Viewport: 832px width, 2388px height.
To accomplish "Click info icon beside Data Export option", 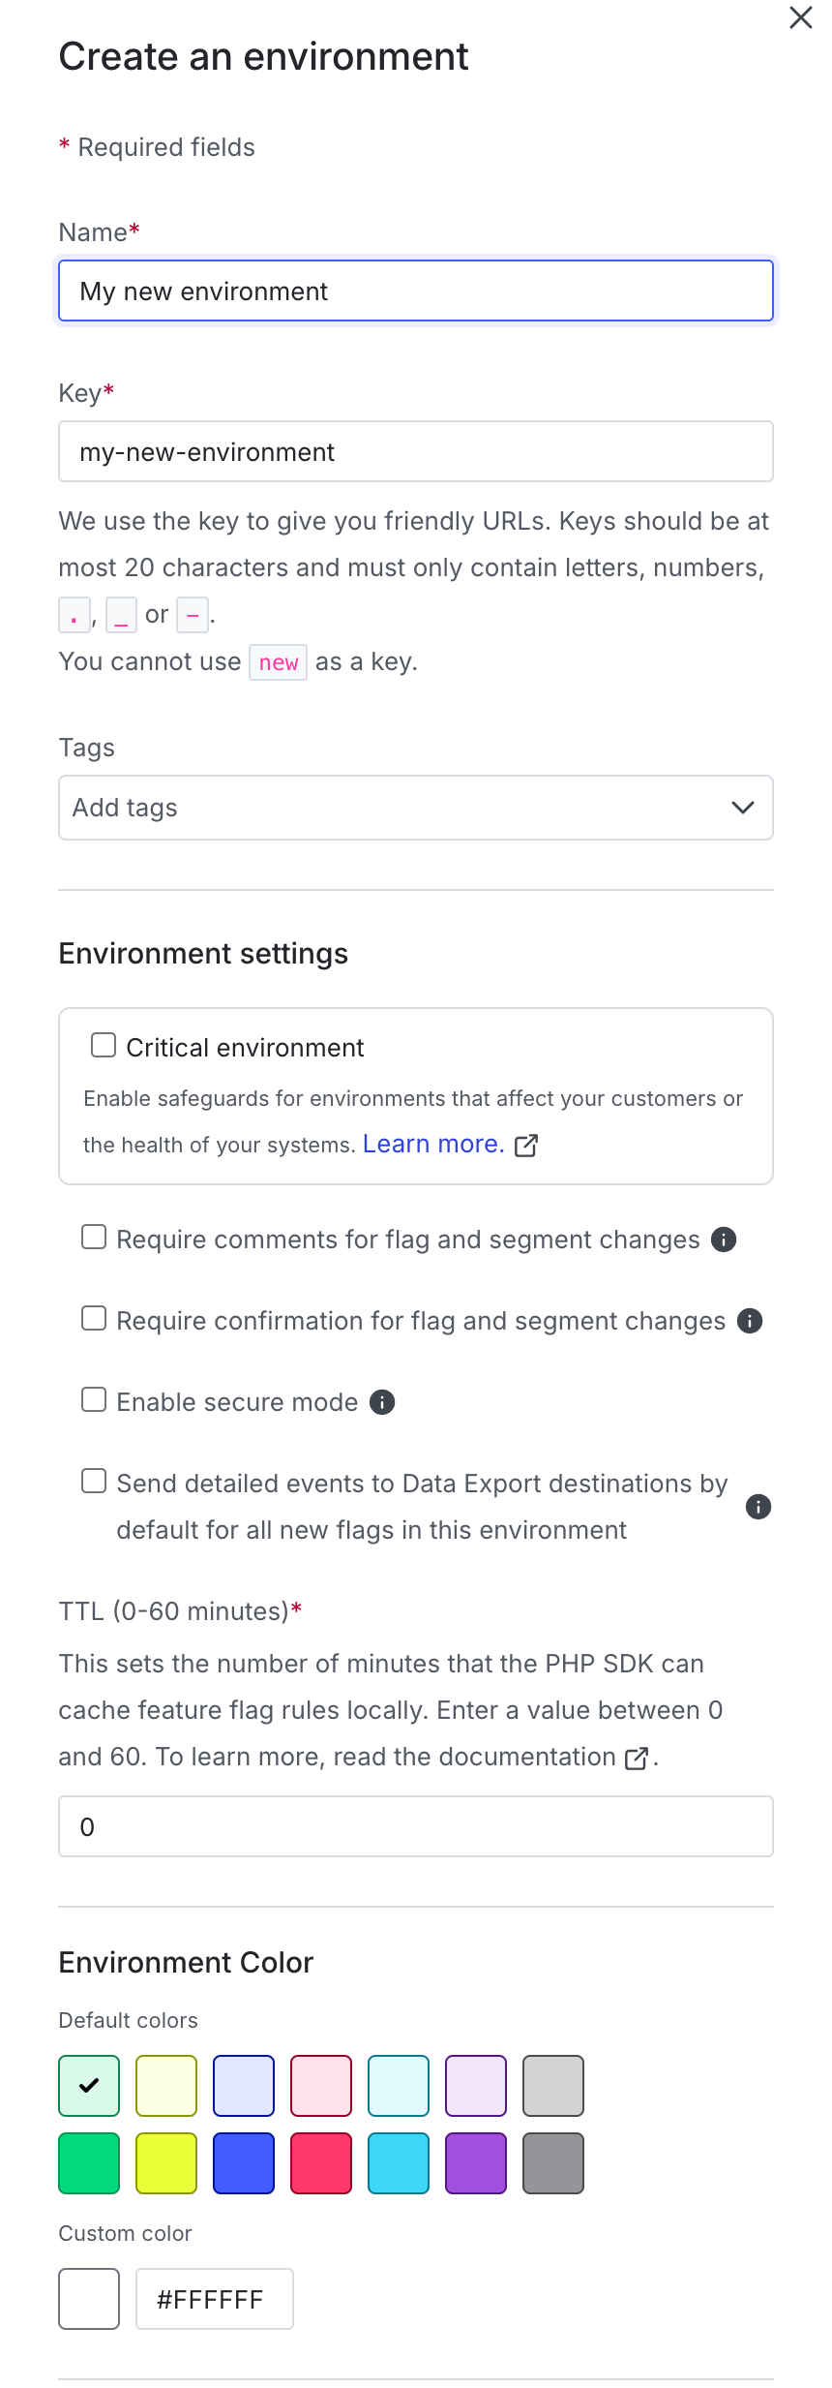I will click(758, 1507).
